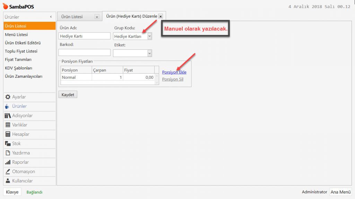The image size is (355, 199).
Task: Click into the Barkod input field
Action: click(84, 53)
